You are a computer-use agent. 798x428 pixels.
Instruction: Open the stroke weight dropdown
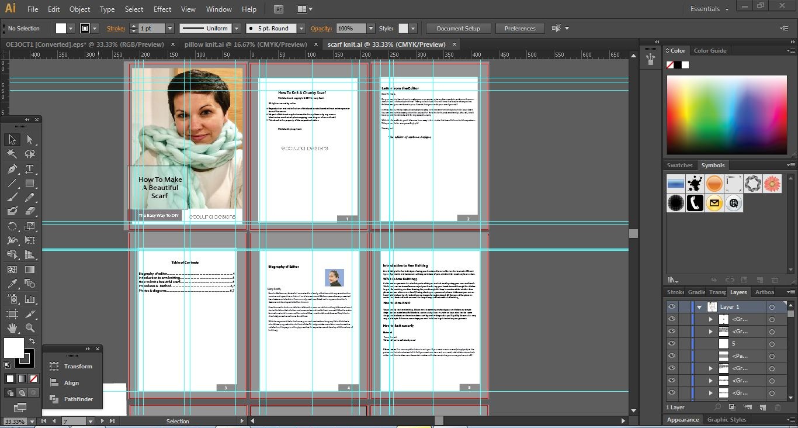[x=169, y=28]
